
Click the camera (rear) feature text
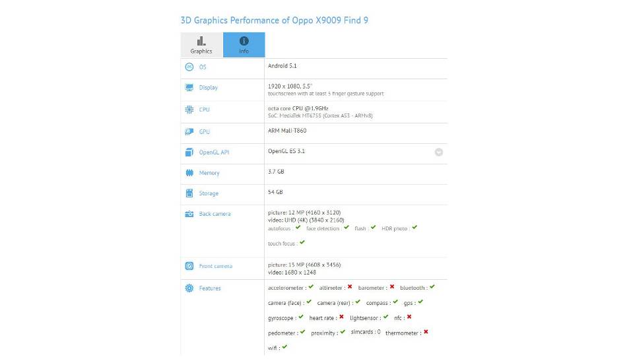(x=335, y=303)
